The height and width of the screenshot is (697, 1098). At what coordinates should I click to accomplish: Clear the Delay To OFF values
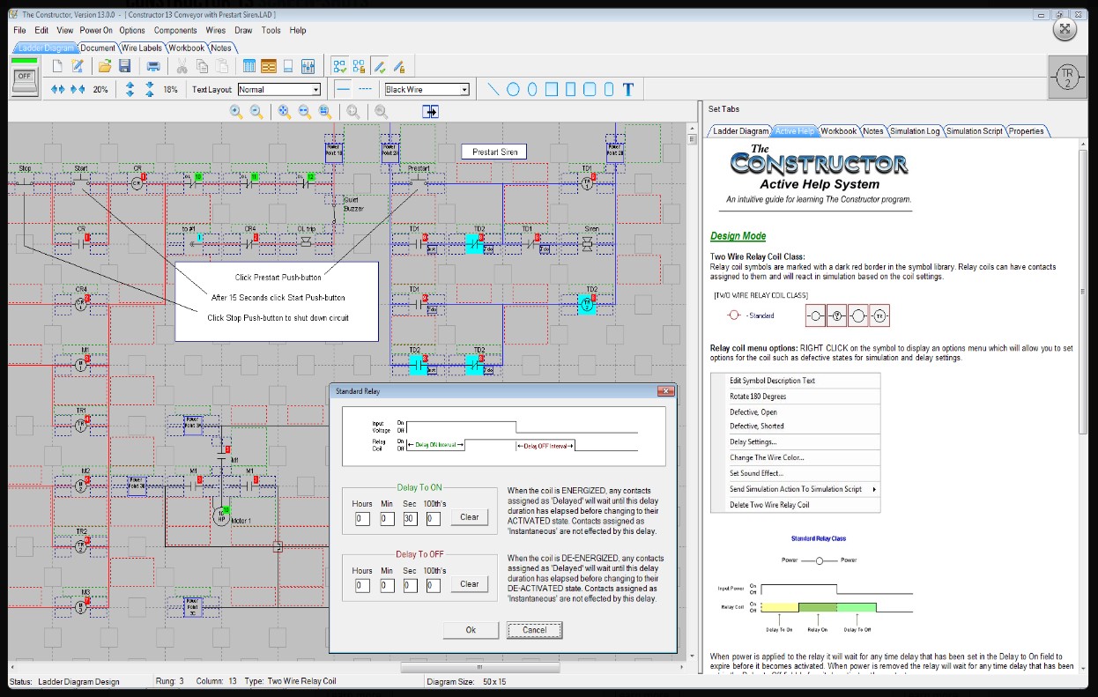tap(470, 583)
